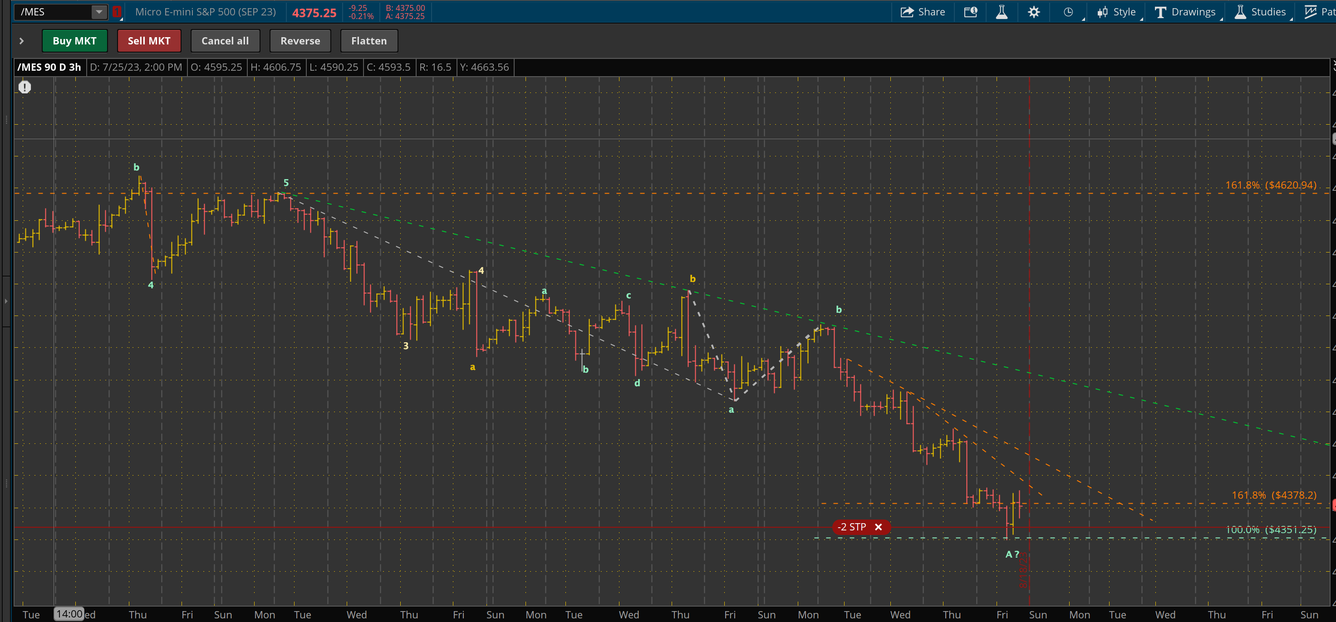Click the Sell MKT button
The height and width of the screenshot is (622, 1336).
[x=149, y=41]
